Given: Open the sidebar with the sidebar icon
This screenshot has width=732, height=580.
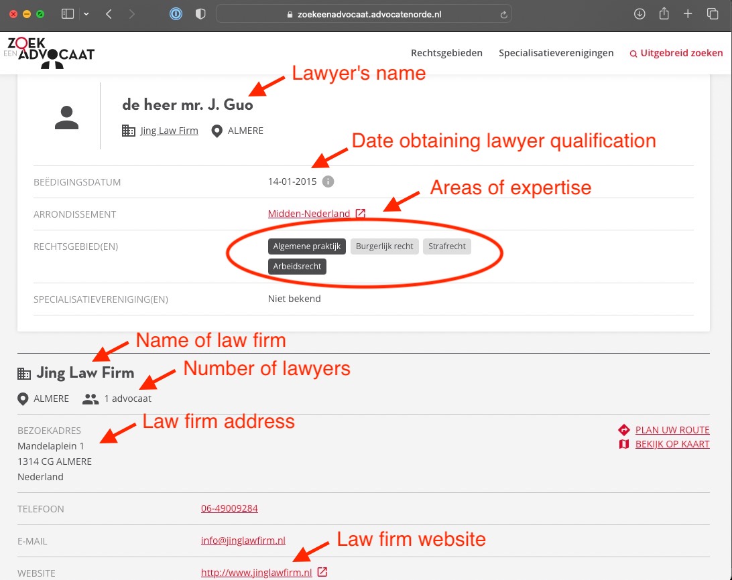Looking at the screenshot, I should click(x=68, y=13).
